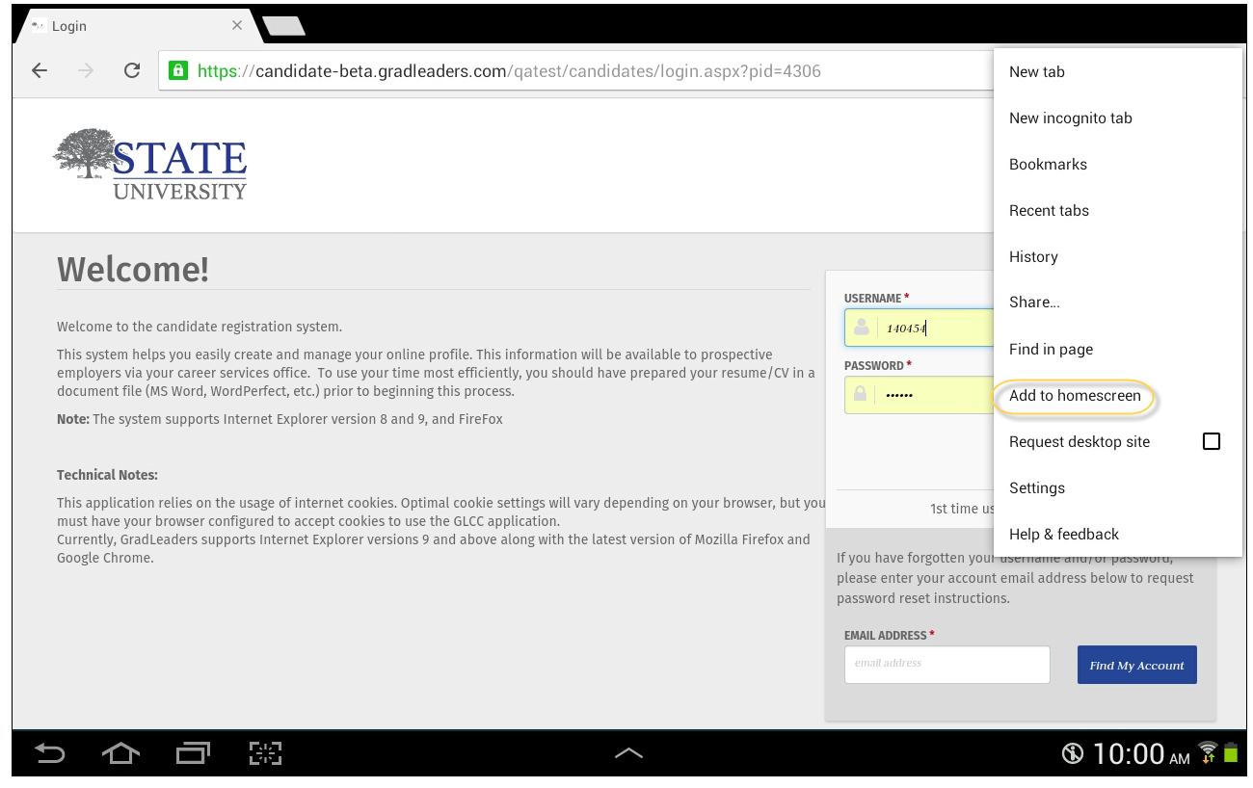Screen dimensions: 1253x788
Task: Go back with the browser back arrow
Action: 40,70
